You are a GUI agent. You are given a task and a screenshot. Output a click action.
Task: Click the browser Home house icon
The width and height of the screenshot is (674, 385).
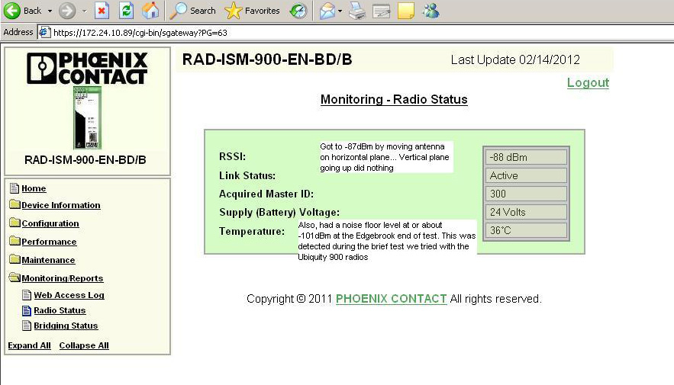[150, 11]
